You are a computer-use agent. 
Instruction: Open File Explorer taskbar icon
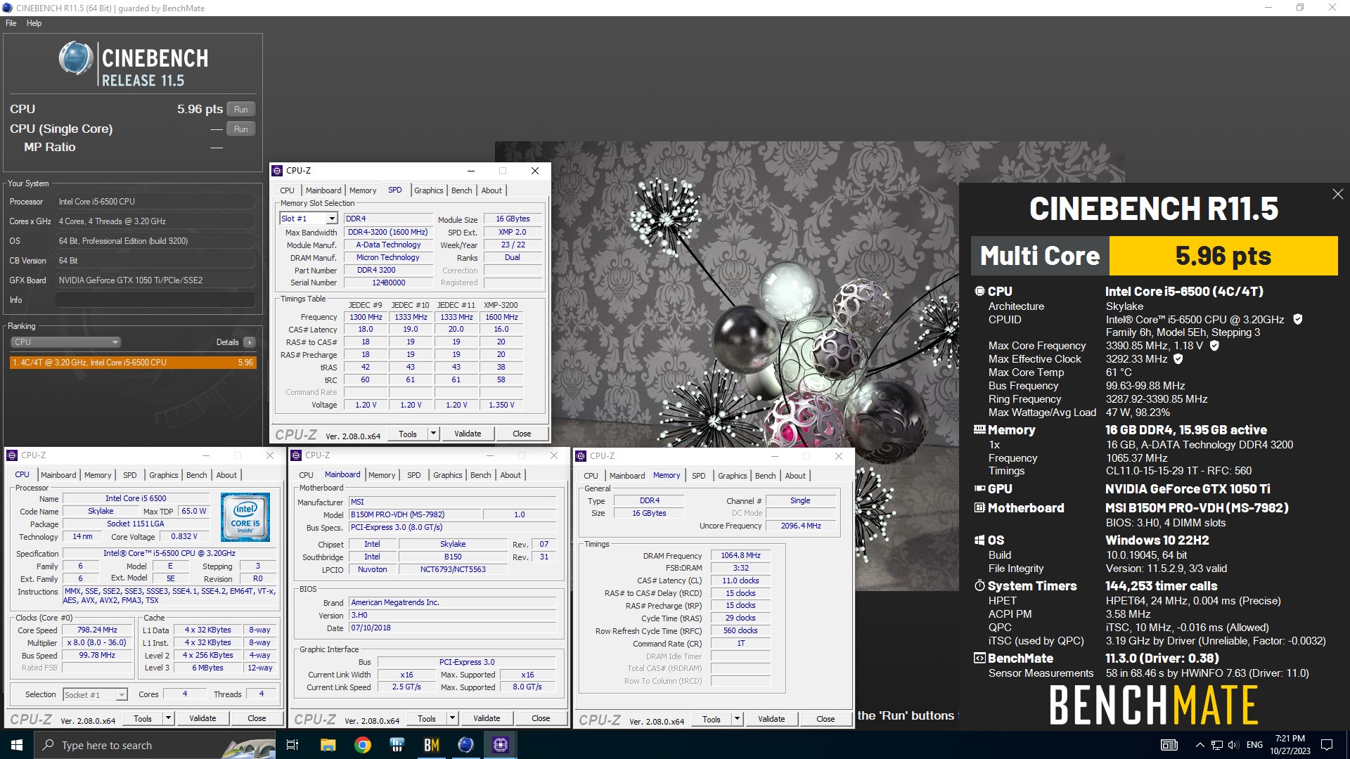coord(328,745)
